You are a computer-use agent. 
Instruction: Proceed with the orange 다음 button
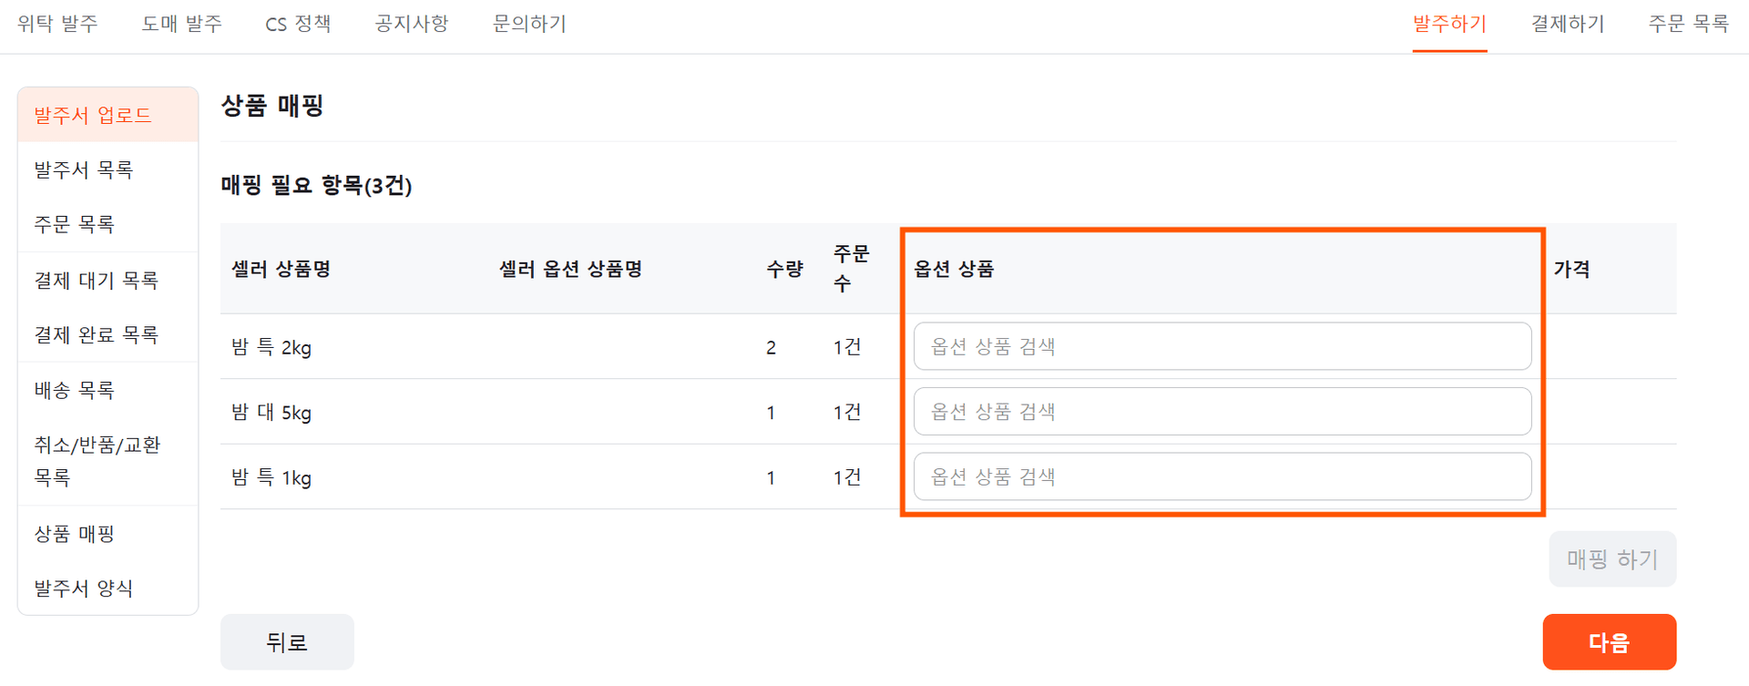(x=1609, y=642)
